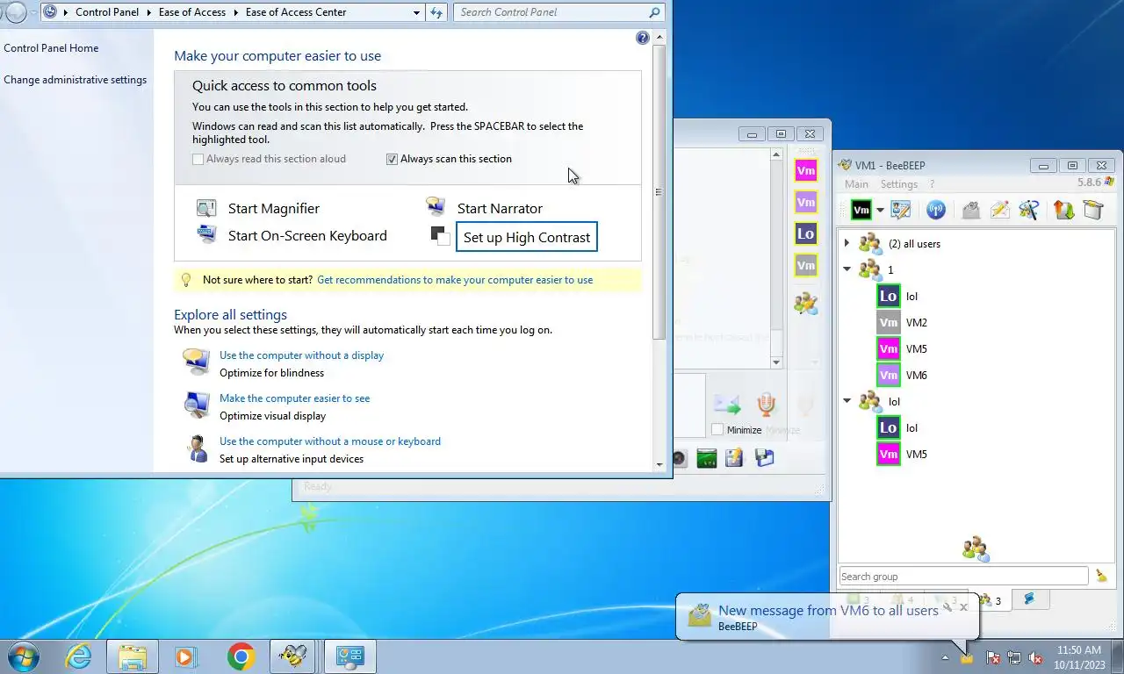This screenshot has height=674, width=1124.
Task: Click BeeBEEP envelope icon in system tray
Action: point(967,657)
